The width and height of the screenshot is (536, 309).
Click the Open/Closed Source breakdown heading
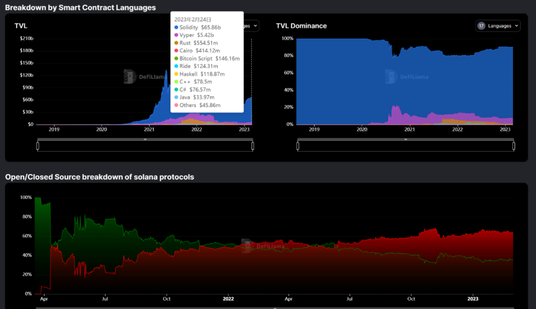point(100,177)
